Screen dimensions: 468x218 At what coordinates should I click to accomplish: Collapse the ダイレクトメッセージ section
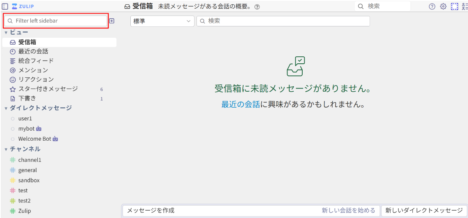6,108
